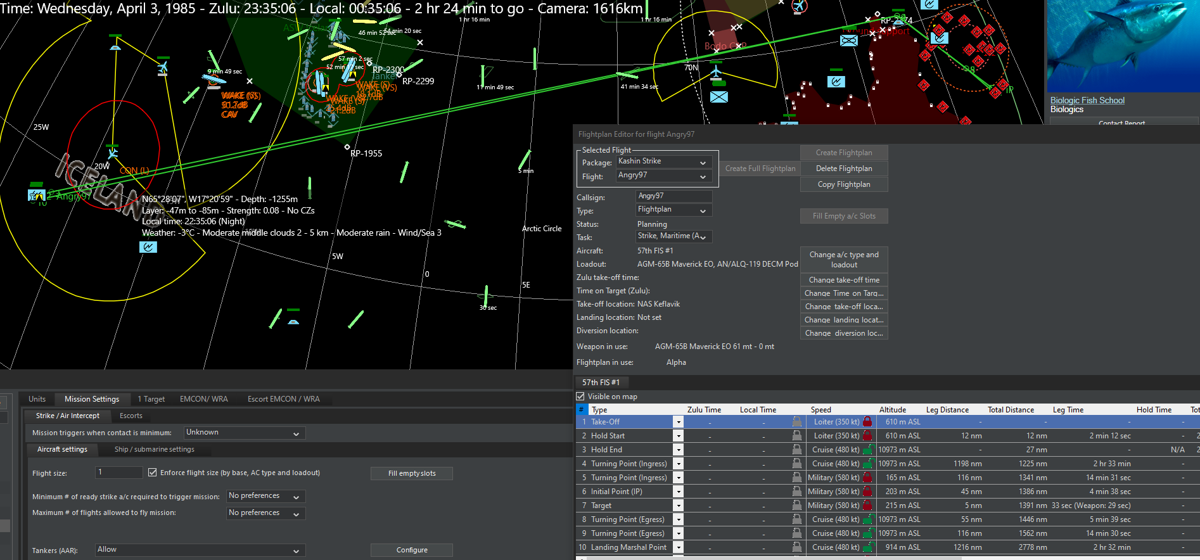Select the aircraft unit icon beside CON (L)
The image size is (1200, 560).
coord(113,153)
